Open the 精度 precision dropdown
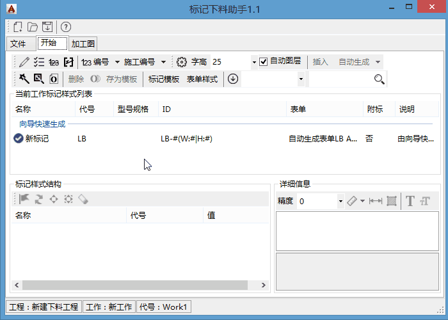448x320 pixels. point(340,201)
